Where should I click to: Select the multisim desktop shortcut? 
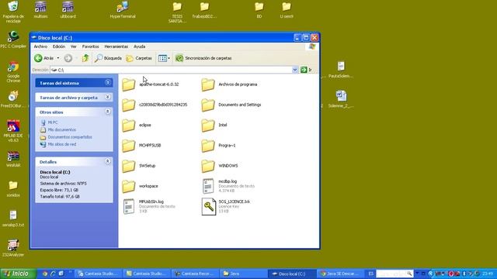point(40,9)
